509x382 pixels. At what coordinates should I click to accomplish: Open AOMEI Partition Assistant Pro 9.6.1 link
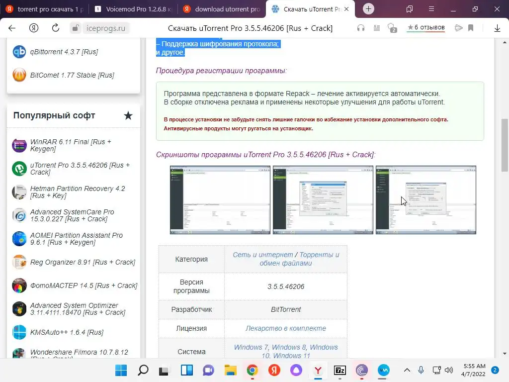76,239
